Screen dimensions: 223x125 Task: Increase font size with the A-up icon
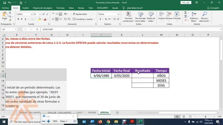tap(44, 14)
